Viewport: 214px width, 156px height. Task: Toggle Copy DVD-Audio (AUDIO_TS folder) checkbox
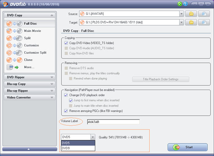tap(66, 48)
